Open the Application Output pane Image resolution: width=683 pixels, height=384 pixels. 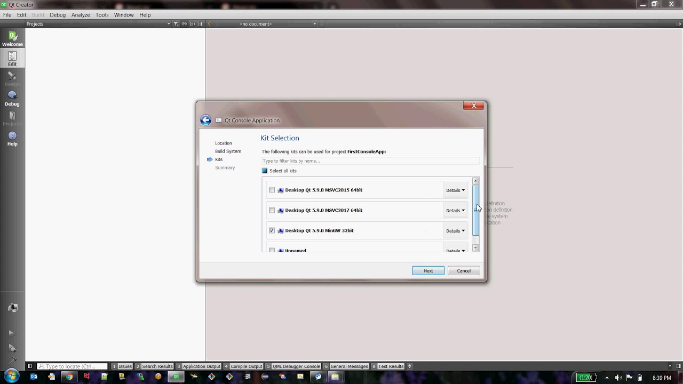[198, 366]
